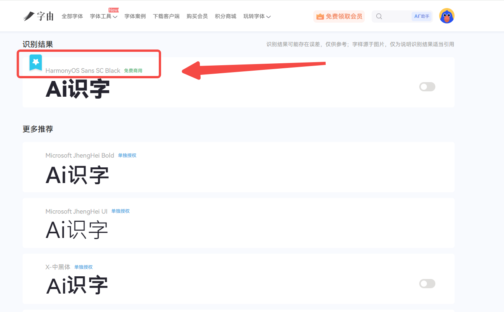Click 单独授权 tag on Microsoft JhengHei UI
504x312 pixels.
[120, 211]
